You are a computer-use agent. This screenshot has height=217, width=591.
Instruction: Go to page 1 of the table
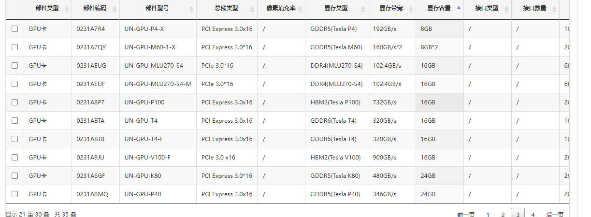point(488,214)
